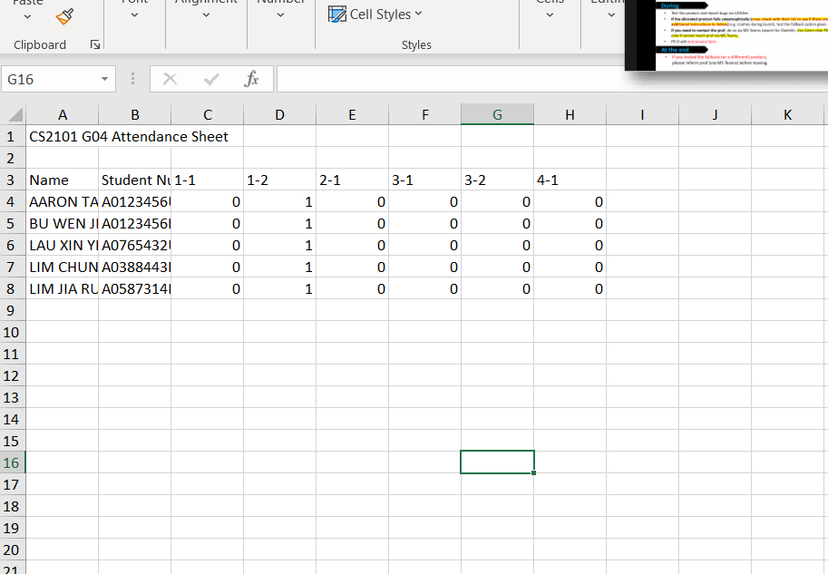Click the A0765432 student number cell
828x574 pixels.
(x=134, y=245)
